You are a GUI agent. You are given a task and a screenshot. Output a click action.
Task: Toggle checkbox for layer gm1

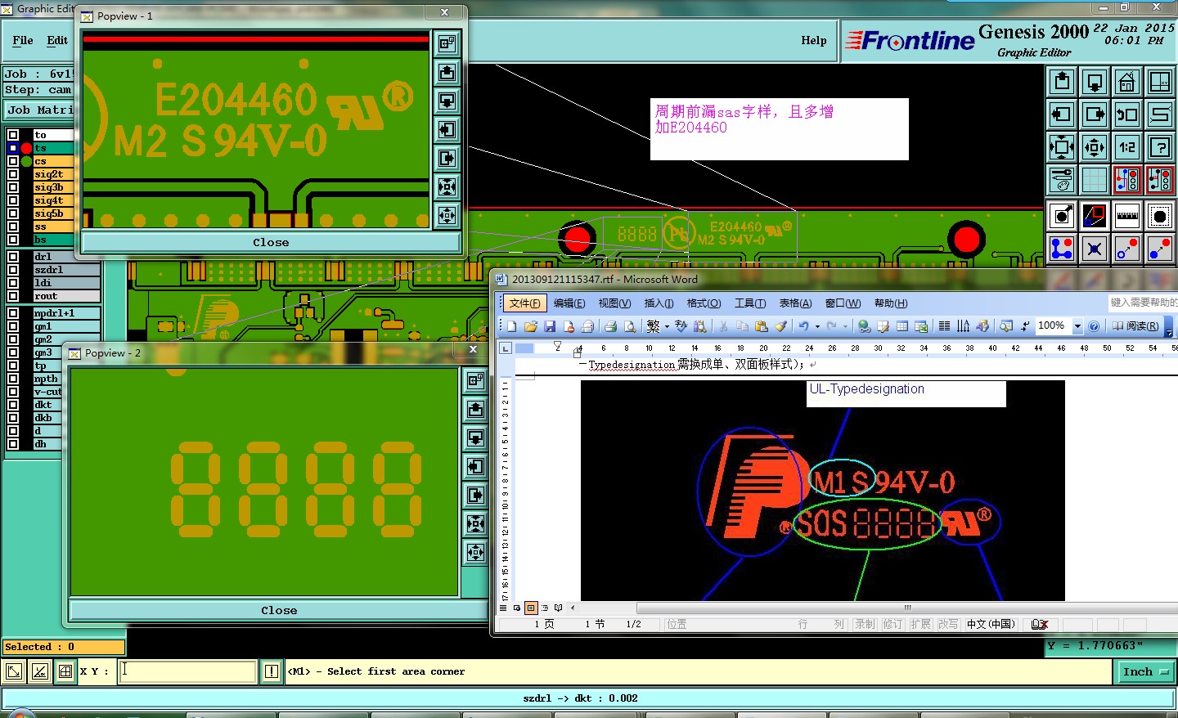point(13,326)
